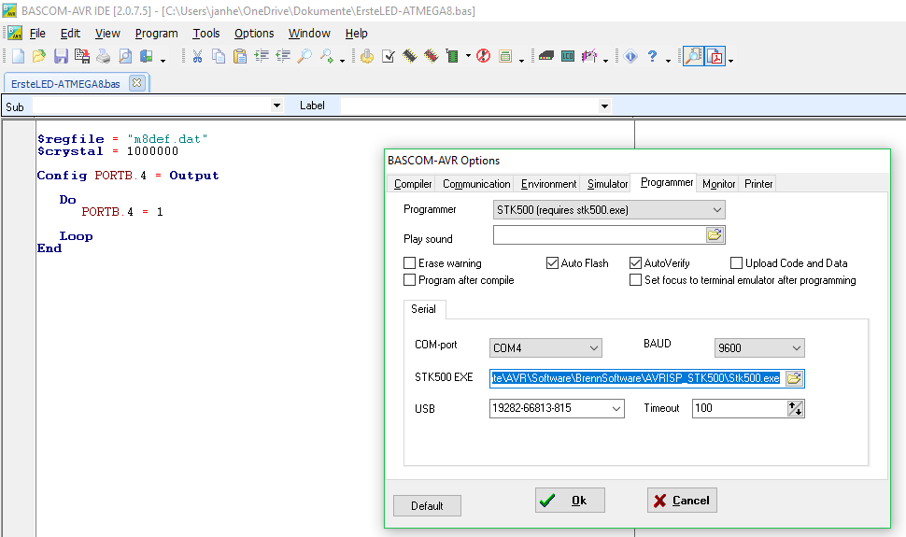Uncheck the Auto Flash option

coord(552,263)
